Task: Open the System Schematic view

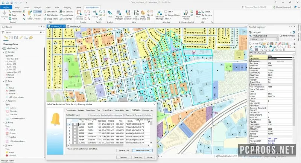Action: 128,15
